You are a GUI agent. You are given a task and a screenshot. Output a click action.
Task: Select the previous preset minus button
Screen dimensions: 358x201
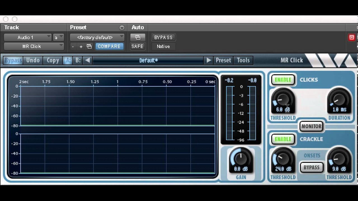click(73, 46)
